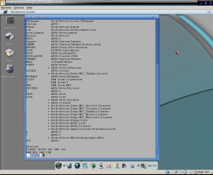
Task: Click the 'PIPEFS:systempipe' text line
Action: pos(65,50)
